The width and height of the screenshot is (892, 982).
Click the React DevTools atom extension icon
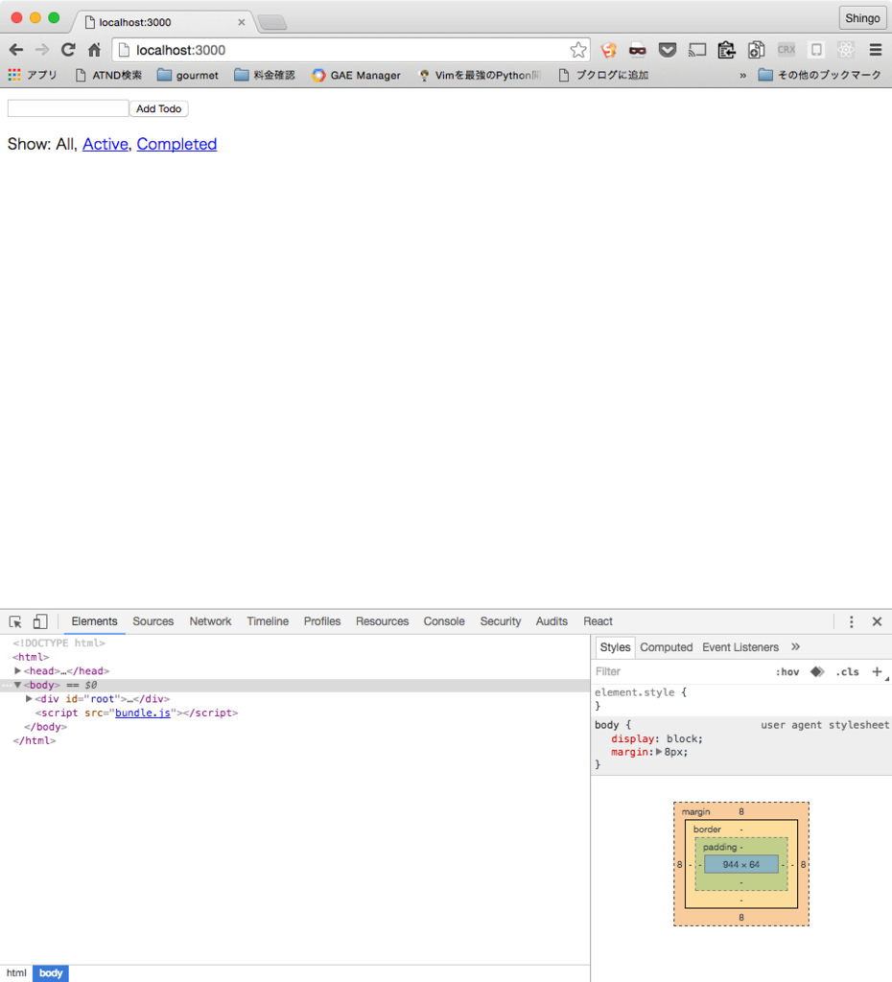coord(846,50)
